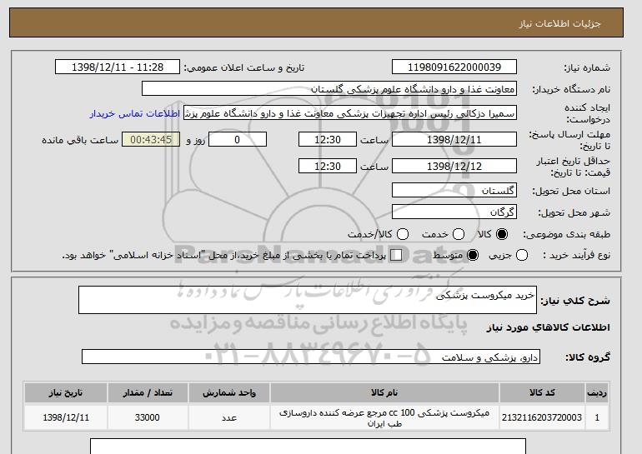Click the تعداد / مقدار column header
Image resolution: width=642 pixels, height=454 pixels.
click(148, 392)
